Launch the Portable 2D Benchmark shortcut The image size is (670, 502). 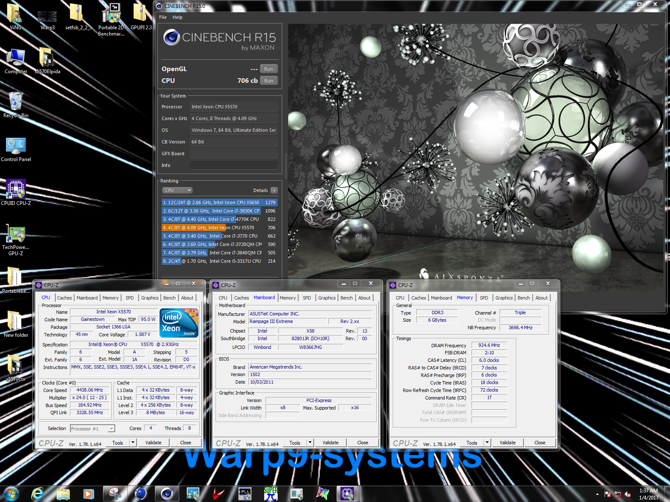[111, 20]
